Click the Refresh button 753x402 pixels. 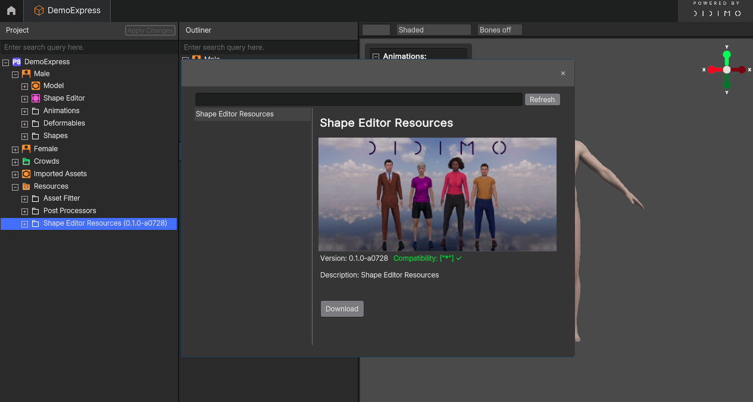coord(542,99)
